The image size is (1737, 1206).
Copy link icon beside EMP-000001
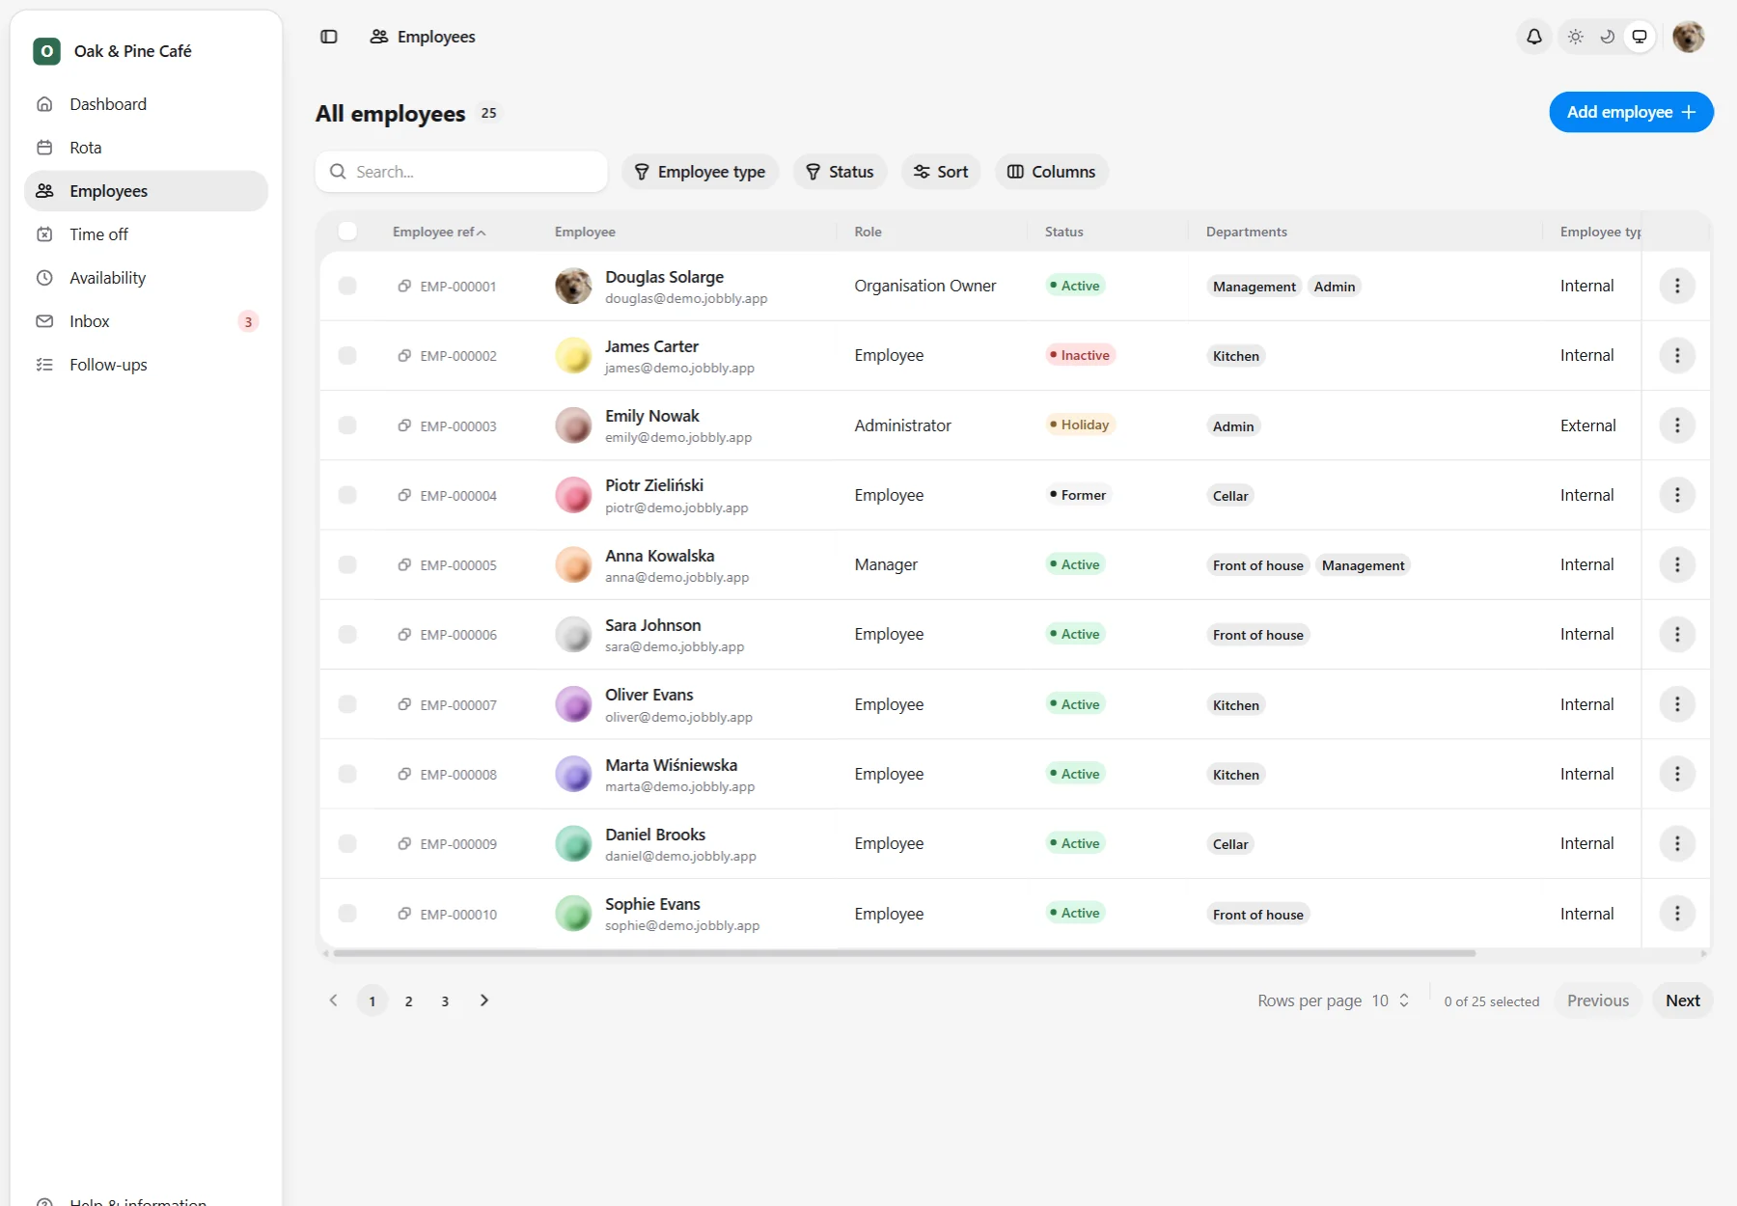click(x=404, y=286)
